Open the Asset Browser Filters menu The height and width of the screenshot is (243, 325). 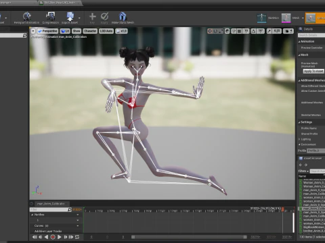tap(303, 171)
